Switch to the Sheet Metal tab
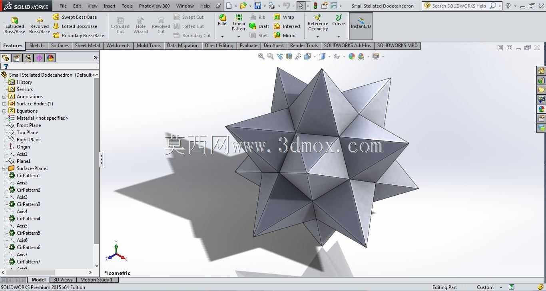 coord(88,46)
